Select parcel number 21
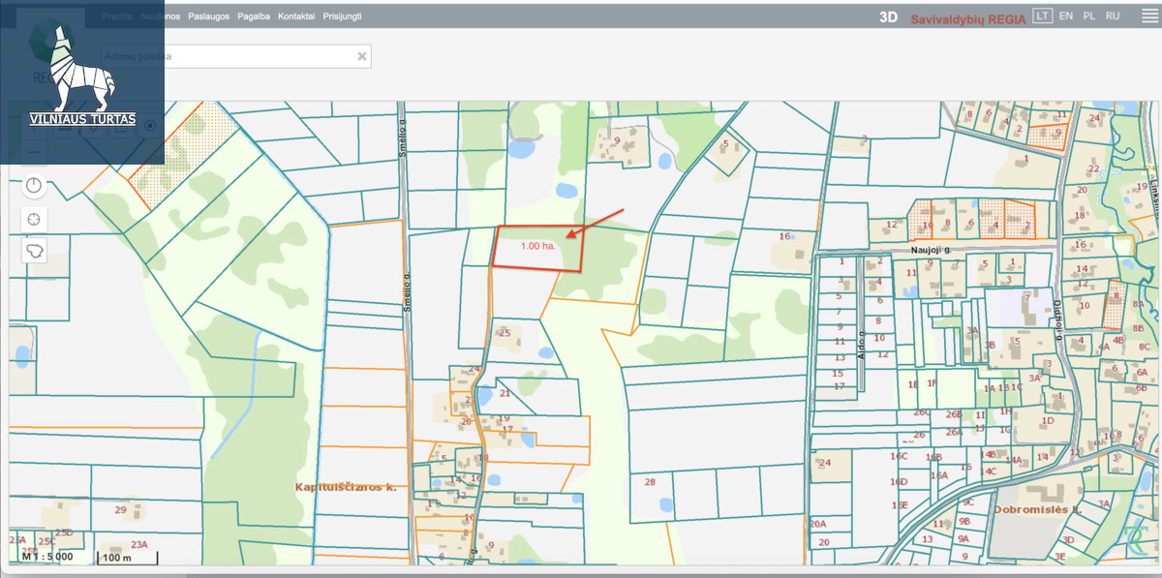The height and width of the screenshot is (578, 1162). coord(505,393)
